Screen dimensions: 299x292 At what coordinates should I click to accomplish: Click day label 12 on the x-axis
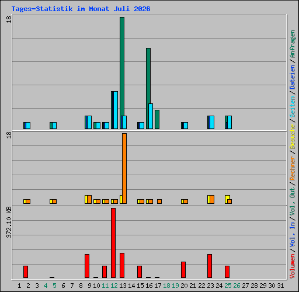114,286
